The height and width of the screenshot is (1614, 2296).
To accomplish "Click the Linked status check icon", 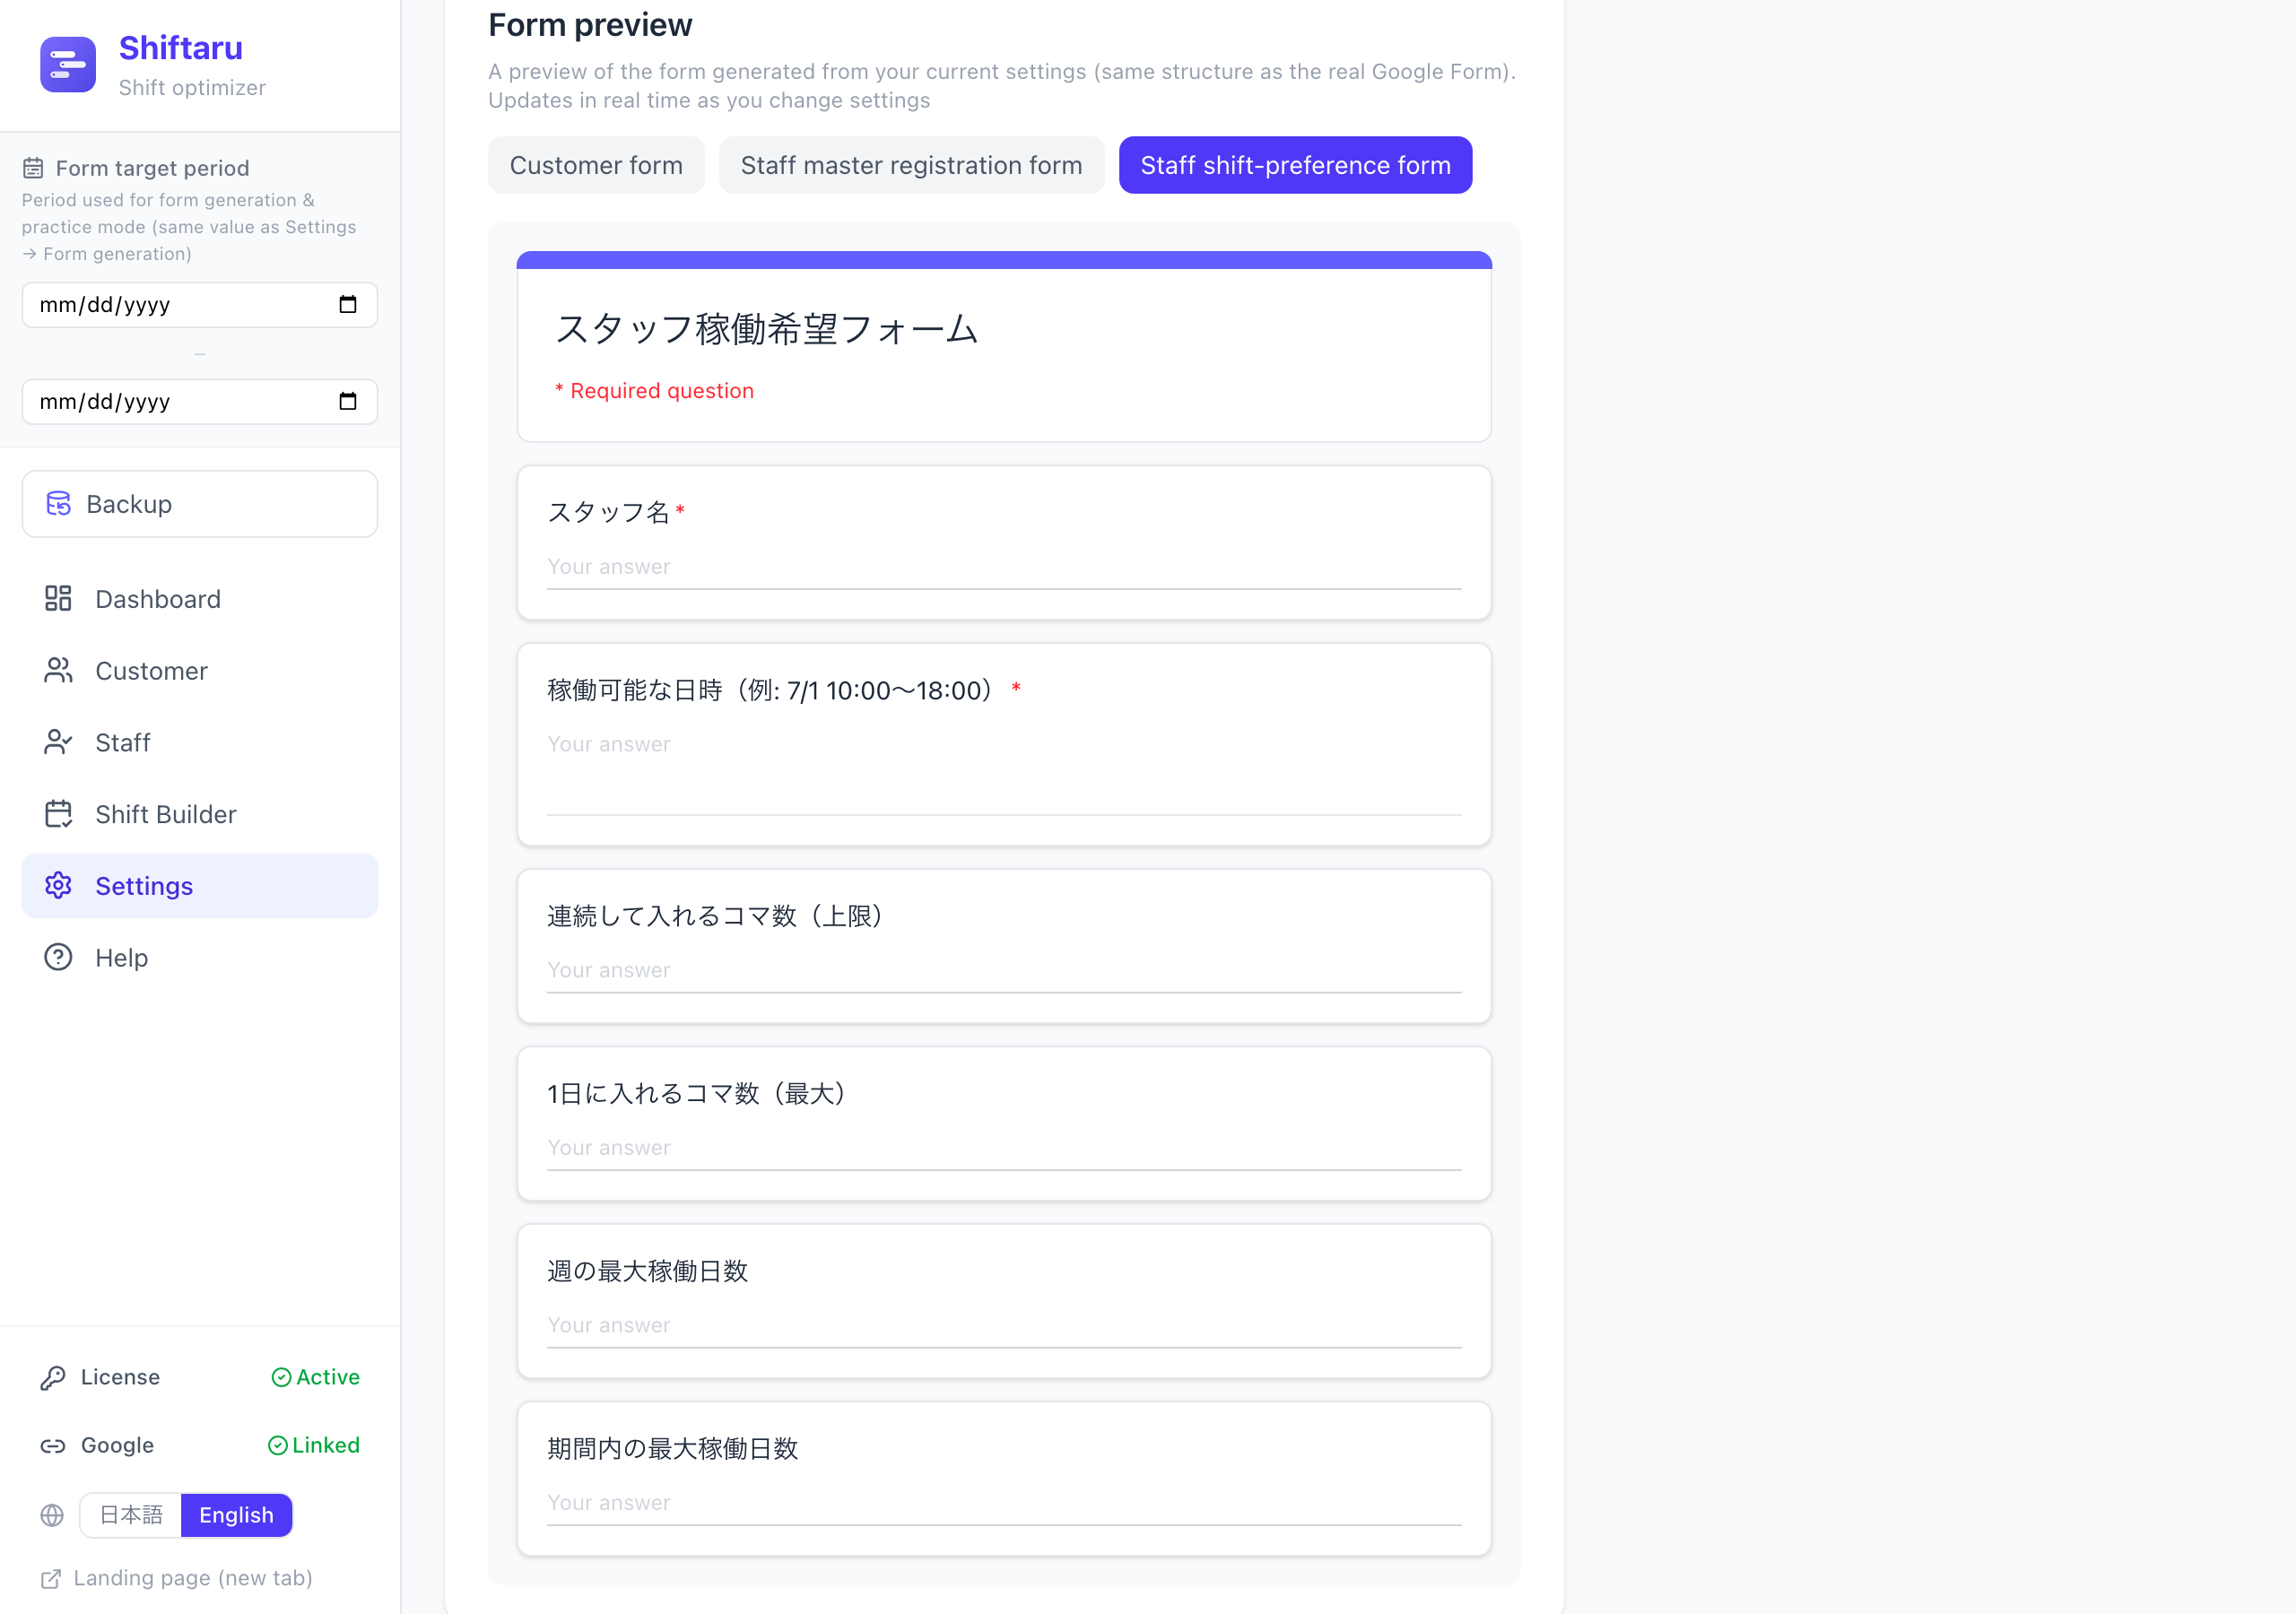I will pos(278,1446).
